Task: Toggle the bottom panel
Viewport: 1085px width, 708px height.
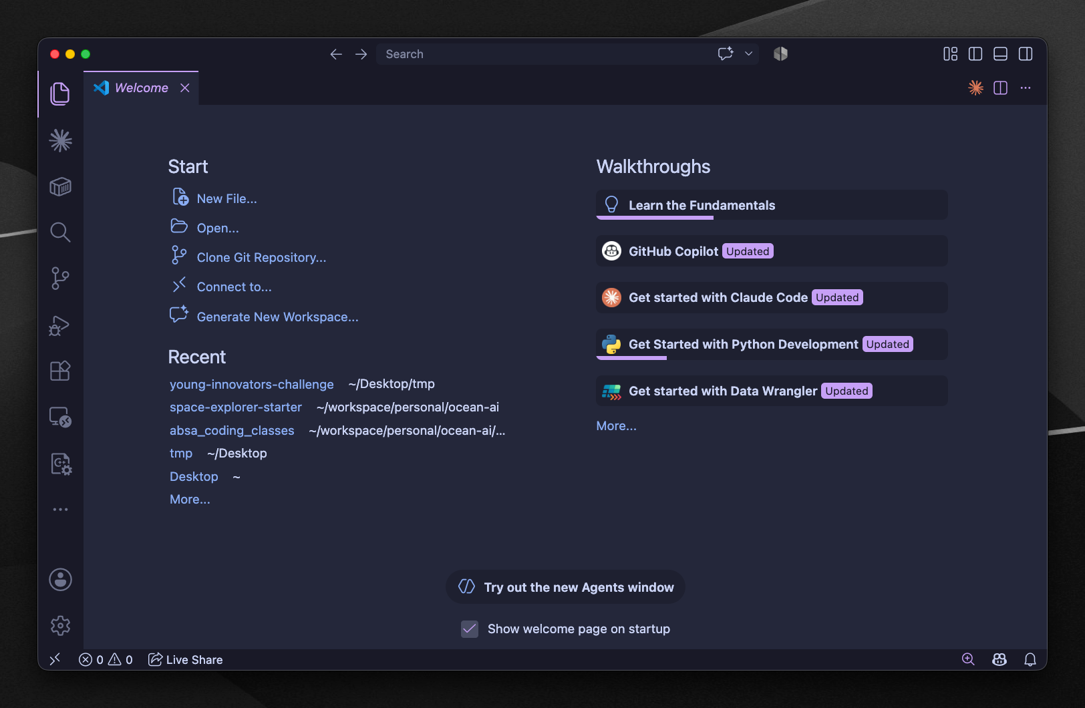Action: click(1000, 54)
